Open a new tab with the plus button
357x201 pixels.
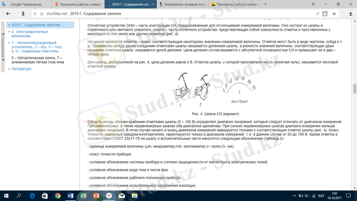tap(265, 4)
